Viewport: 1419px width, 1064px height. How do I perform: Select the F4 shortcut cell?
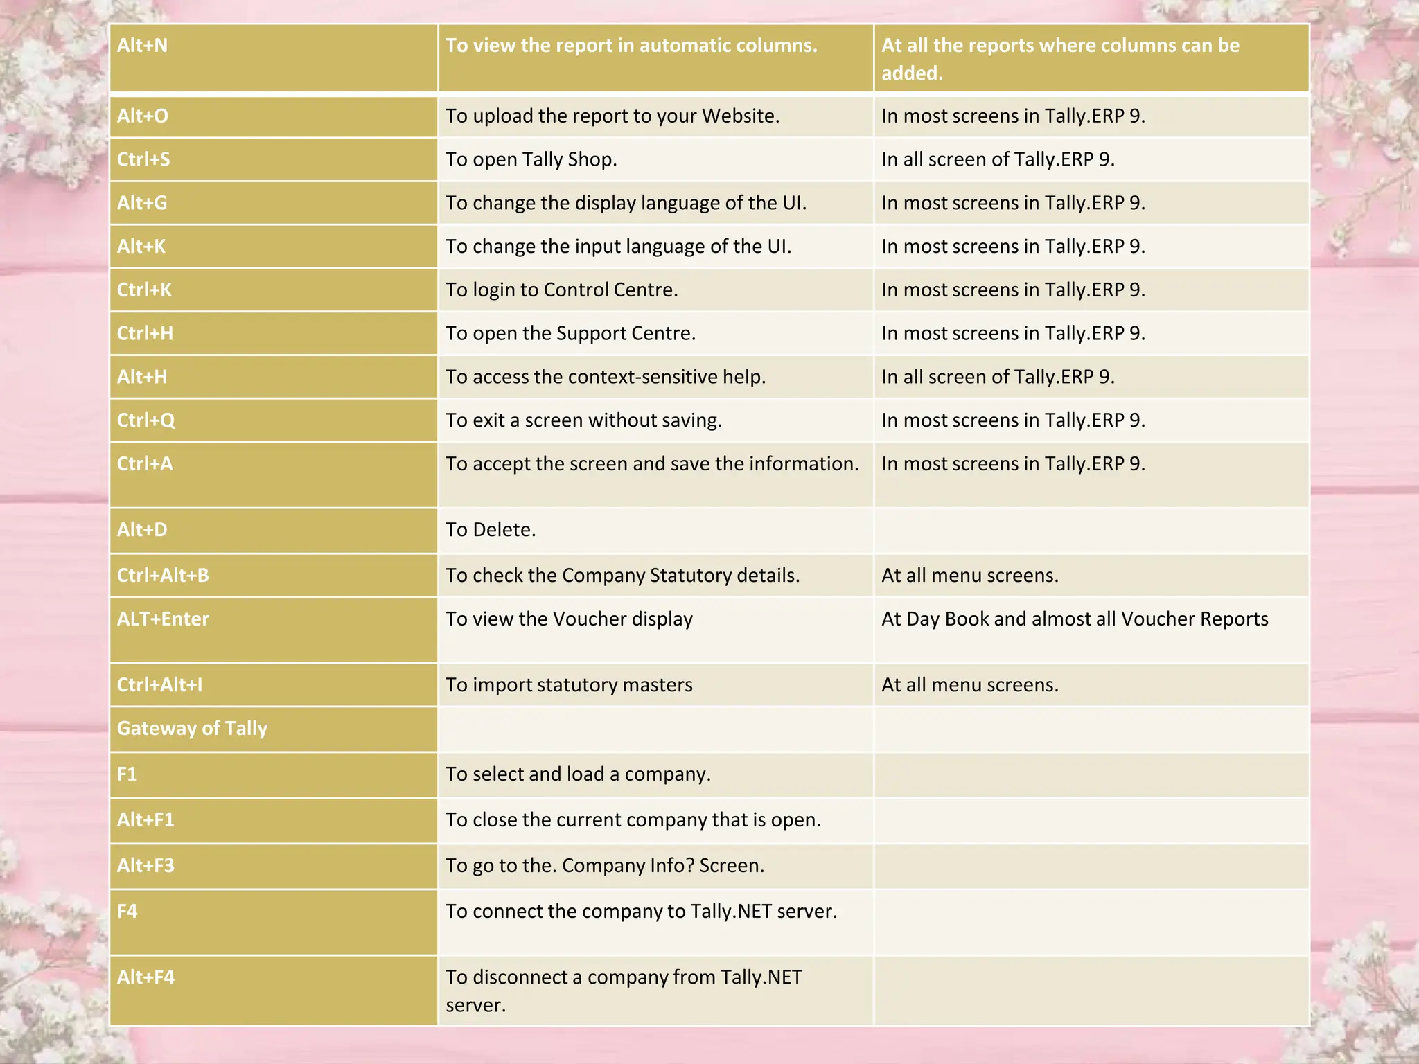pos(274,923)
